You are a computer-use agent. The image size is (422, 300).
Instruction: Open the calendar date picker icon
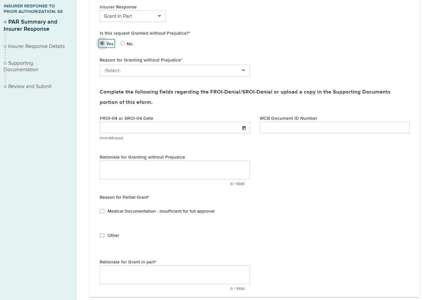point(244,128)
